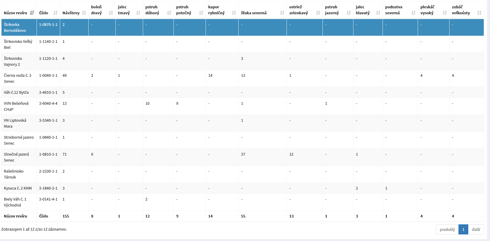Click pstruh dúhový value 10

click(148, 103)
